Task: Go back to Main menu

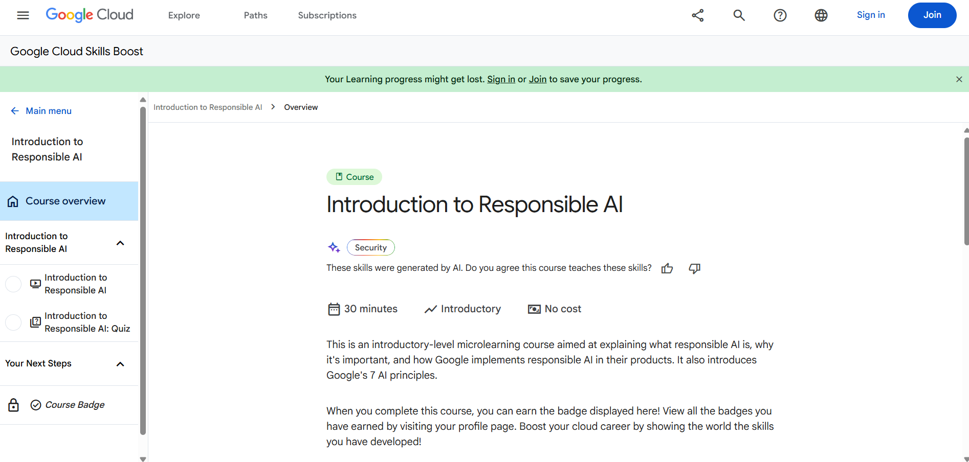Action: point(49,111)
